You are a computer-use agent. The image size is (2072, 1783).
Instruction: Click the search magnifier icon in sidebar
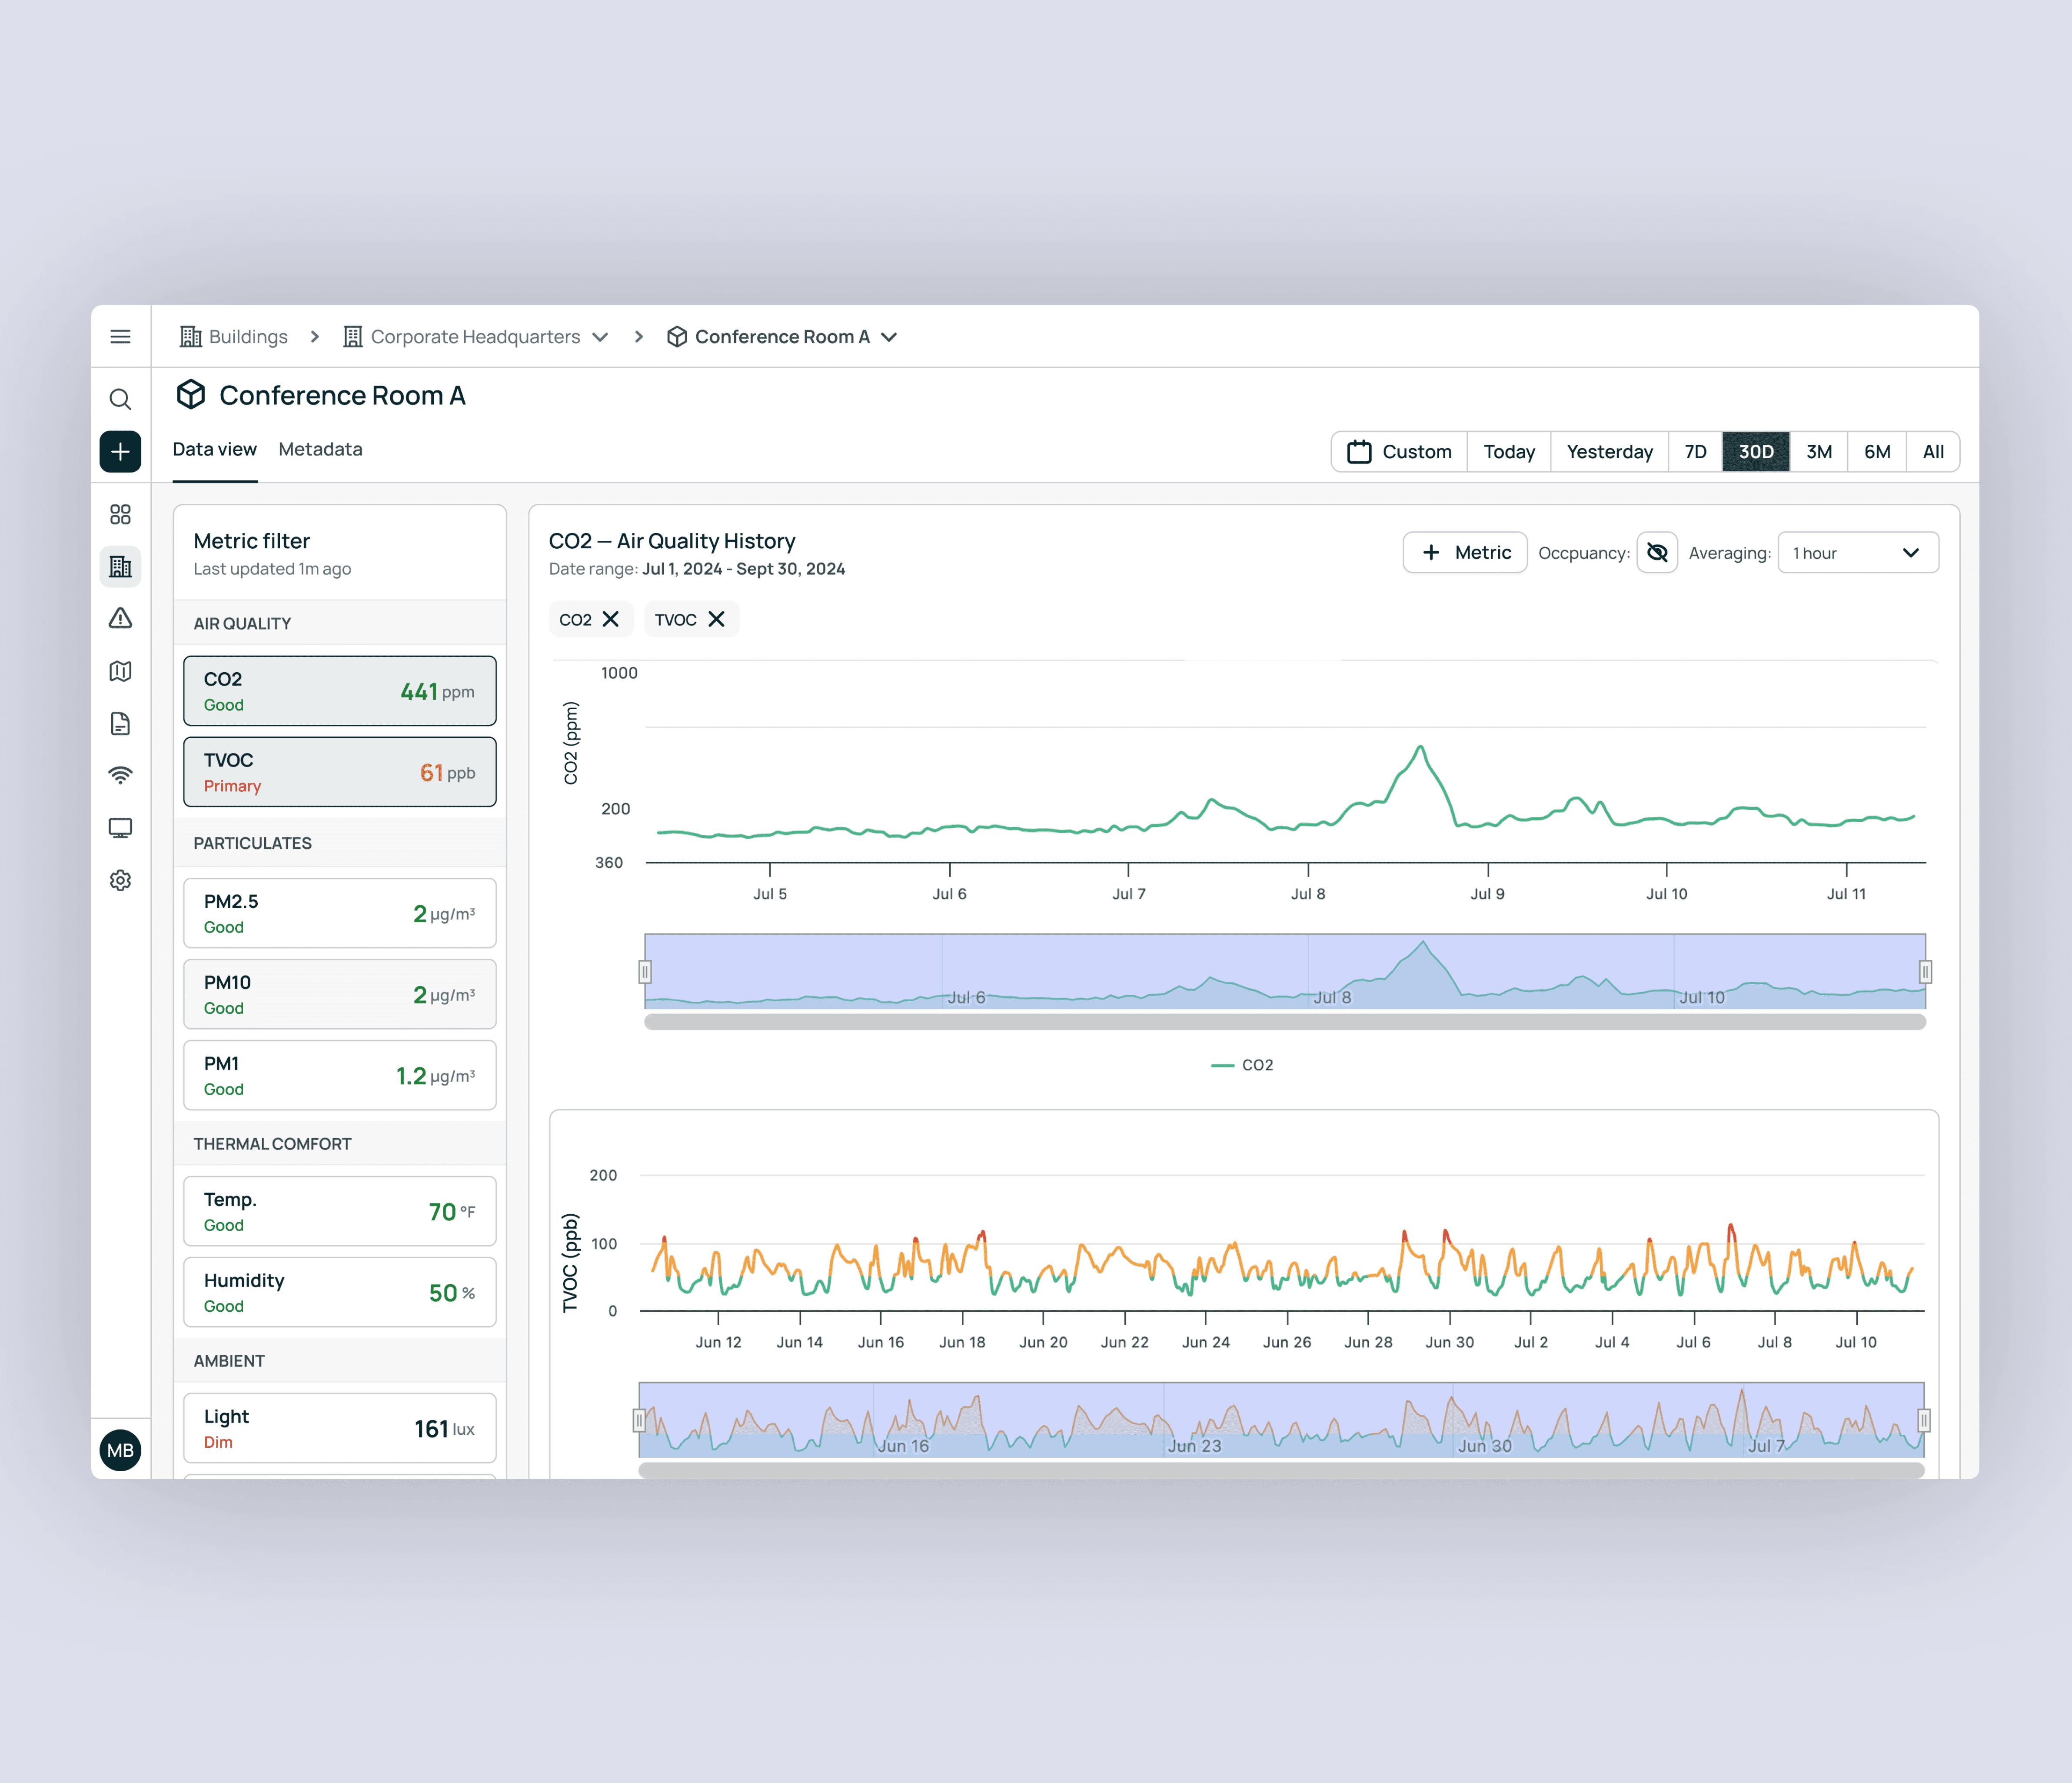[x=120, y=400]
